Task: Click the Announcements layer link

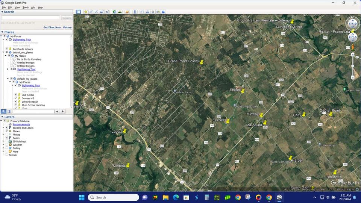Action: click(x=21, y=124)
